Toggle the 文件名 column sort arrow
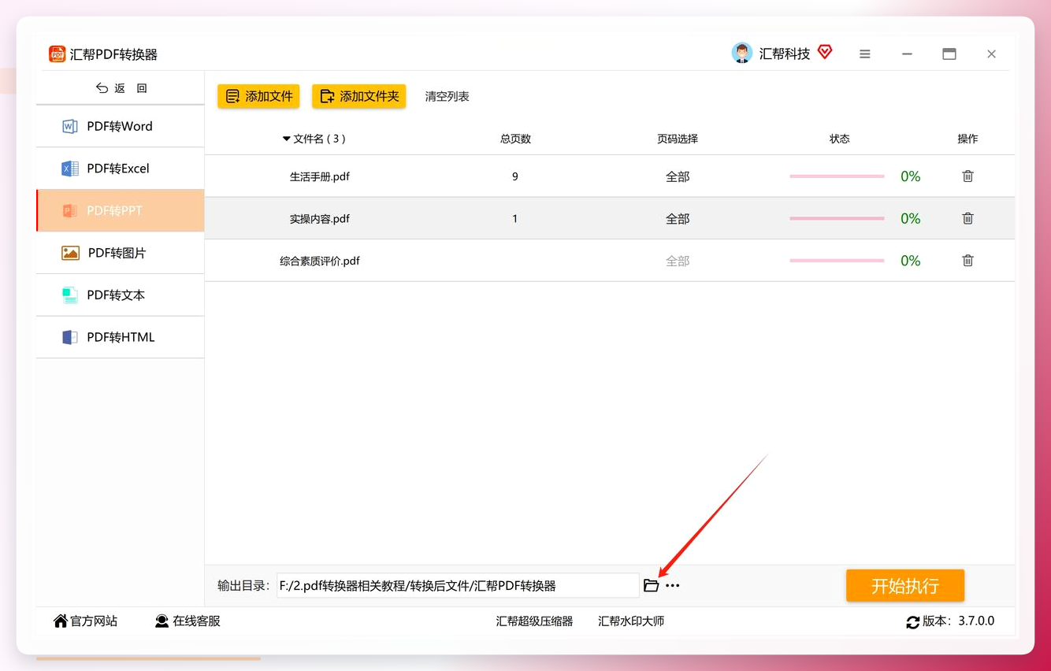This screenshot has height=671, width=1051. 286,139
